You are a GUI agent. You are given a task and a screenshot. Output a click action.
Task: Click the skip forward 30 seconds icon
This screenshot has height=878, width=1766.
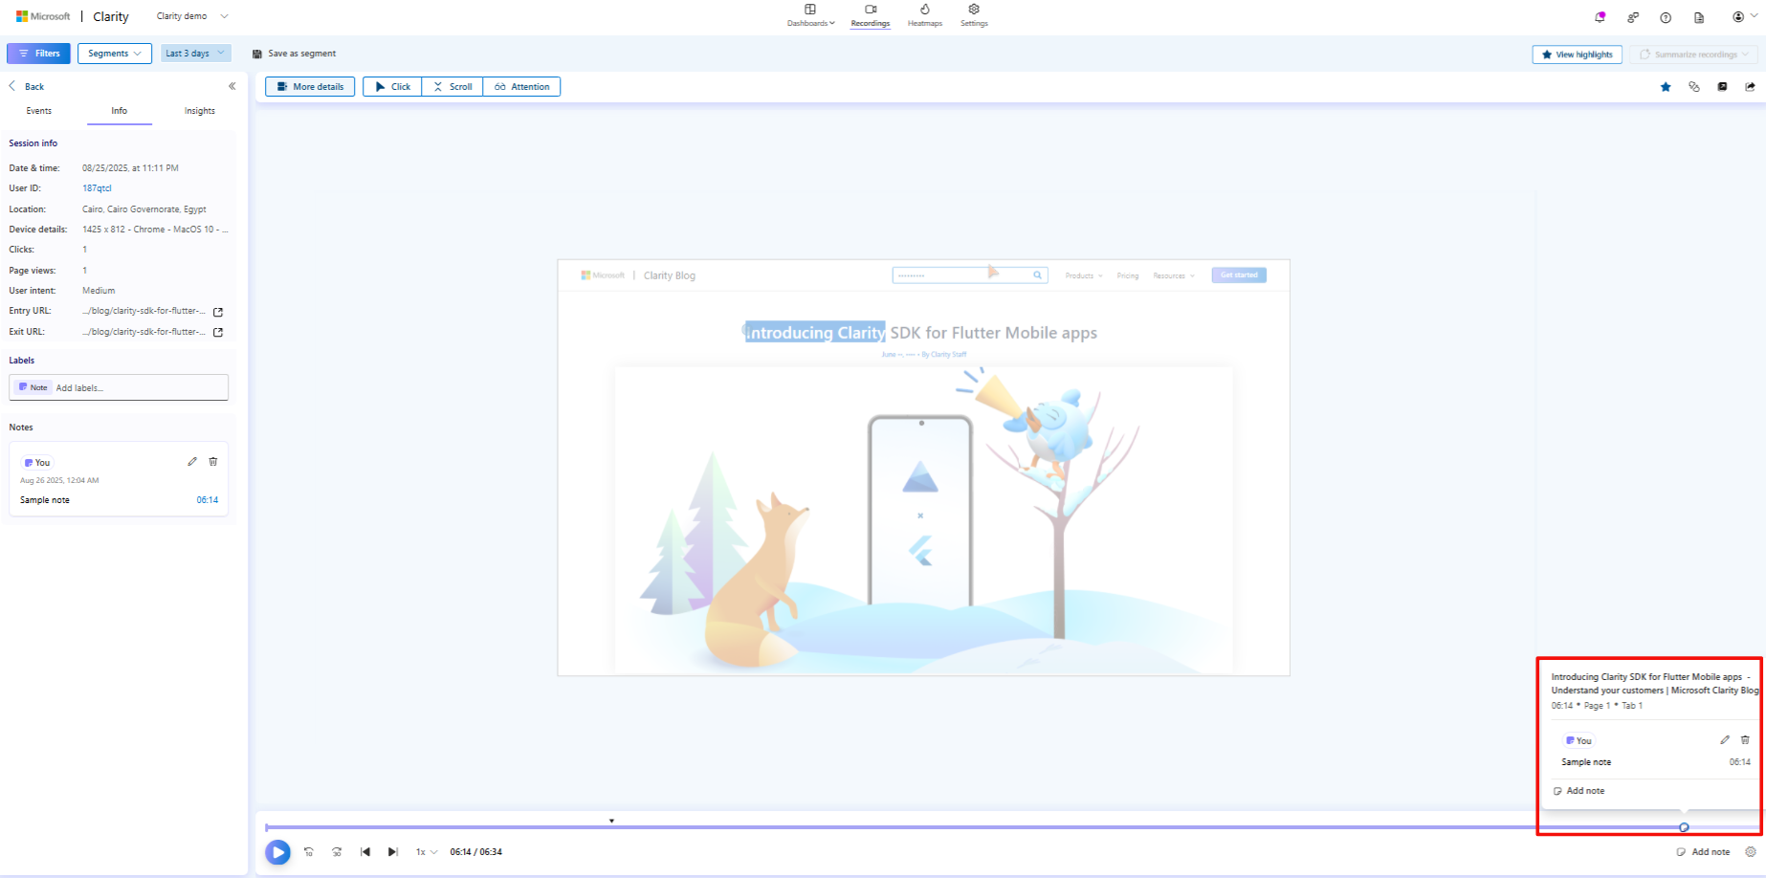(x=337, y=851)
